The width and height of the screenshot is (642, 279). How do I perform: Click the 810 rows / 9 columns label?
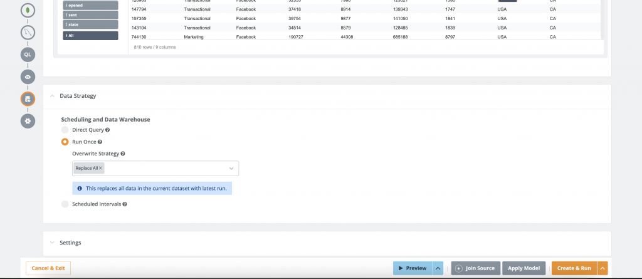(155, 47)
